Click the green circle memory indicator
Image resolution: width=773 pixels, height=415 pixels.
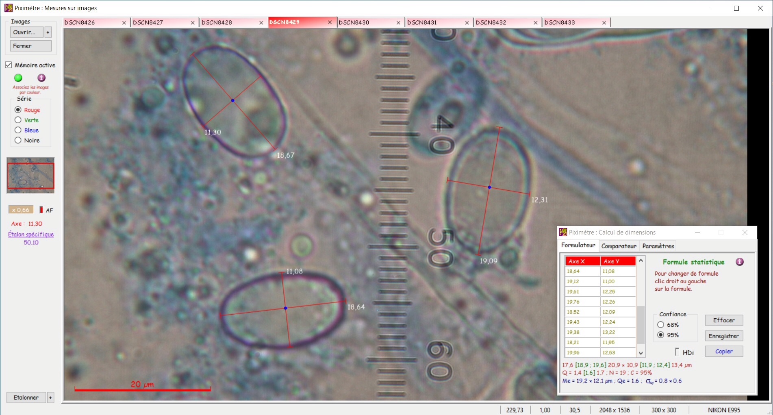[x=18, y=78]
